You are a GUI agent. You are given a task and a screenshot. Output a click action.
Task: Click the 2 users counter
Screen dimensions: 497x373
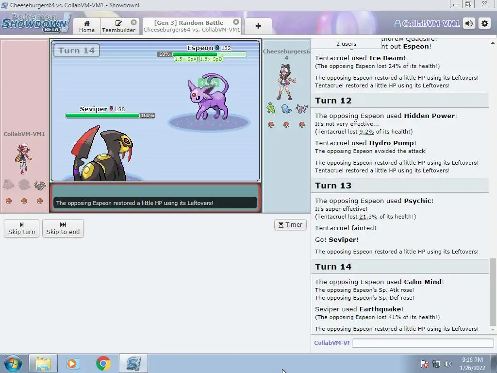pos(346,44)
